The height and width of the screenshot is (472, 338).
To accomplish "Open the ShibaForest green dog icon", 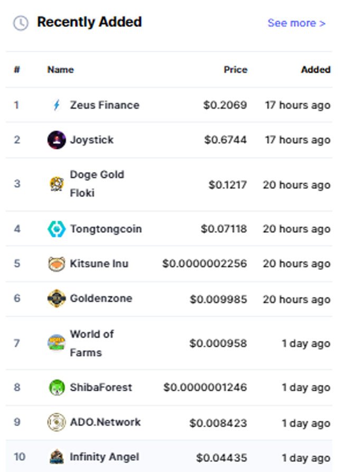I will click(57, 388).
